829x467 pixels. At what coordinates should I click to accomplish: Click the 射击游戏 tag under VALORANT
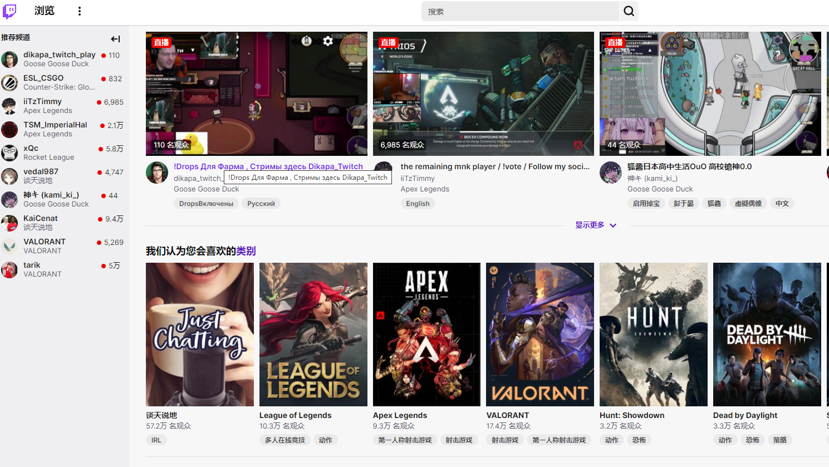pos(505,440)
